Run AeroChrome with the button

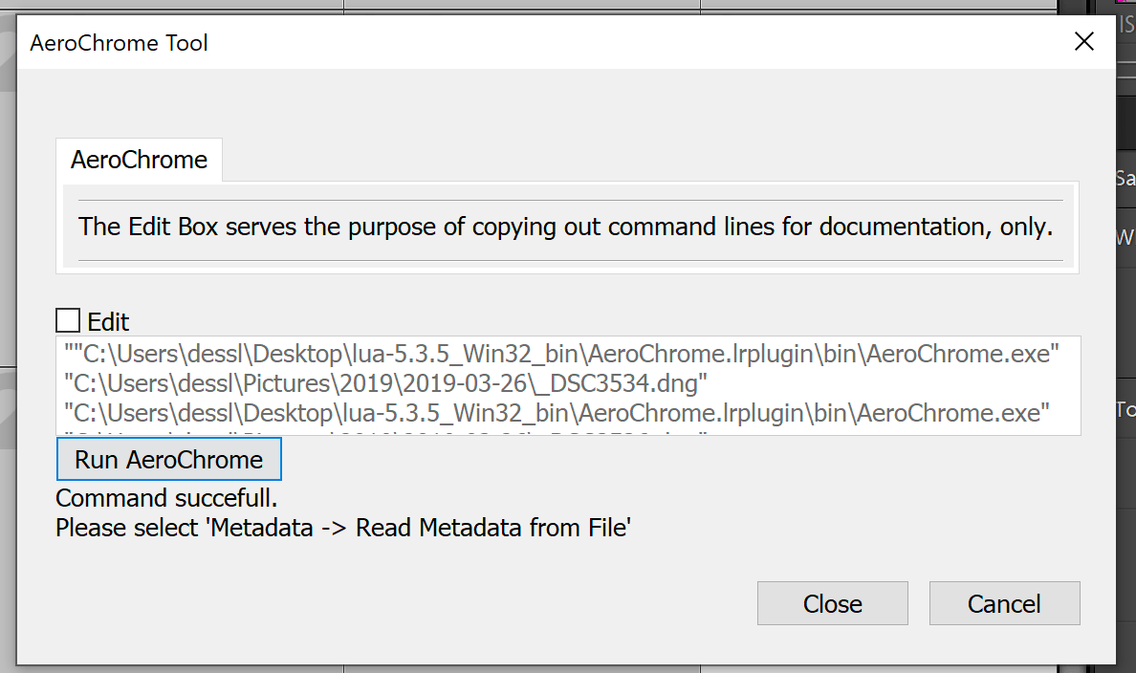coord(169,459)
